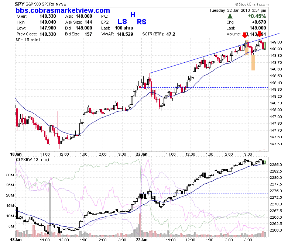Click the blue H annotation label
This screenshot has width=288, height=243.
pyautogui.click(x=133, y=15)
